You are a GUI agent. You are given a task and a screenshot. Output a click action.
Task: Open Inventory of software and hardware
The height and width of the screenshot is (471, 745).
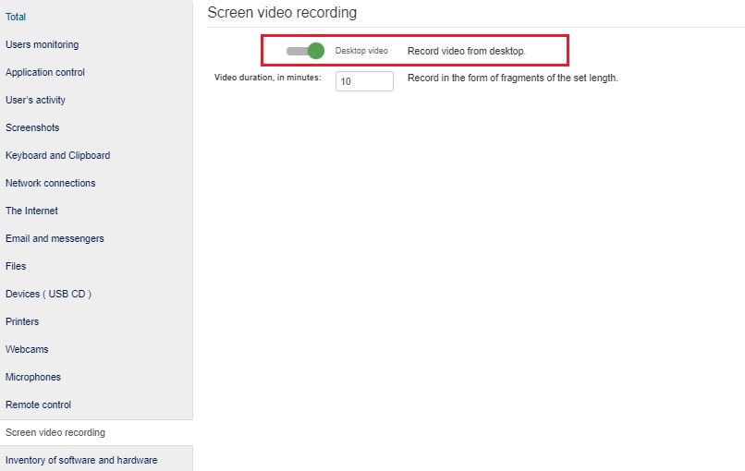point(81,460)
